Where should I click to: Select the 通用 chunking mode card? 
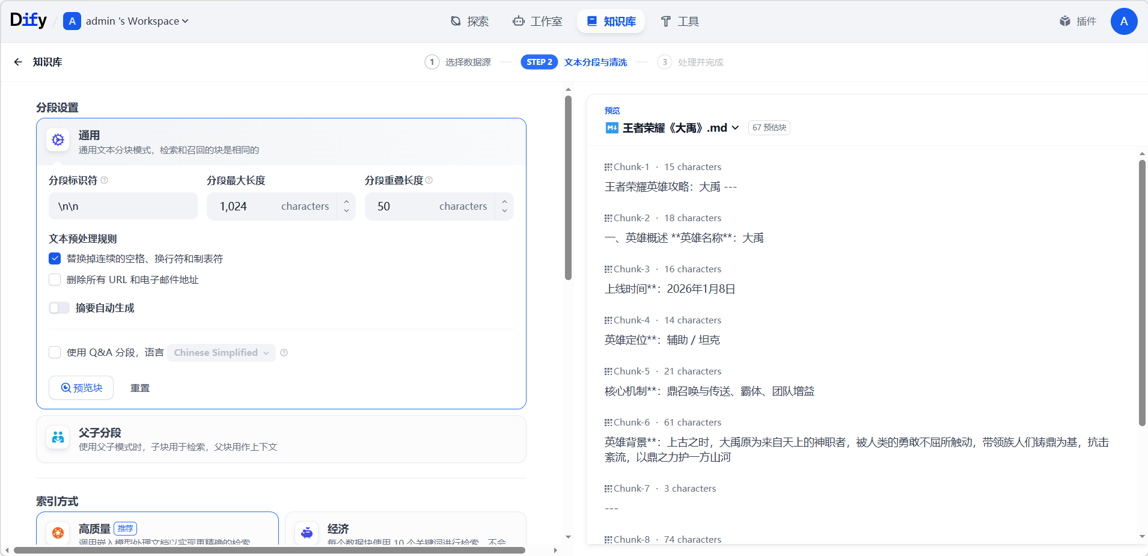click(x=281, y=142)
